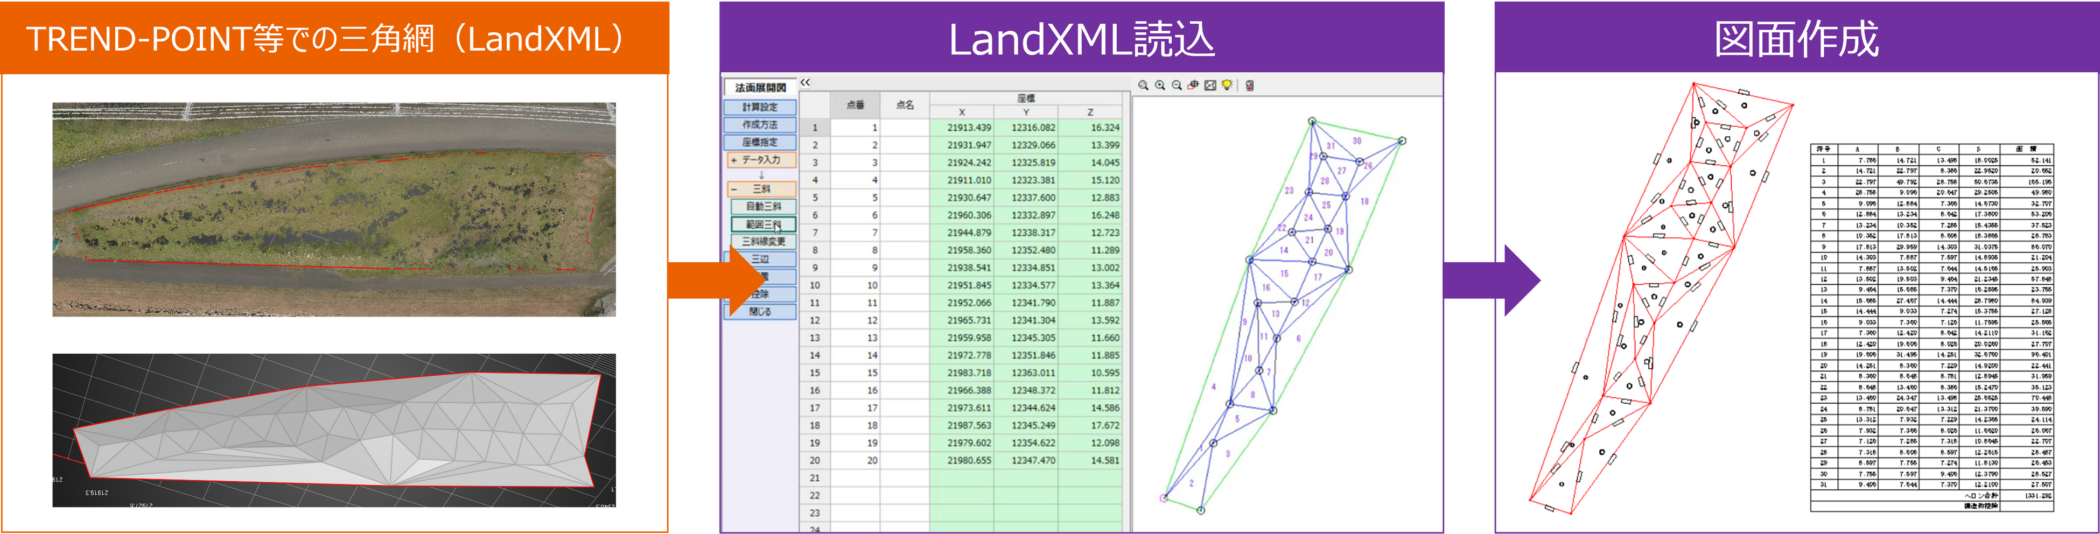Image resolution: width=2100 pixels, height=534 pixels.
Task: Click the zoom window magnifier icon
Action: (1144, 86)
